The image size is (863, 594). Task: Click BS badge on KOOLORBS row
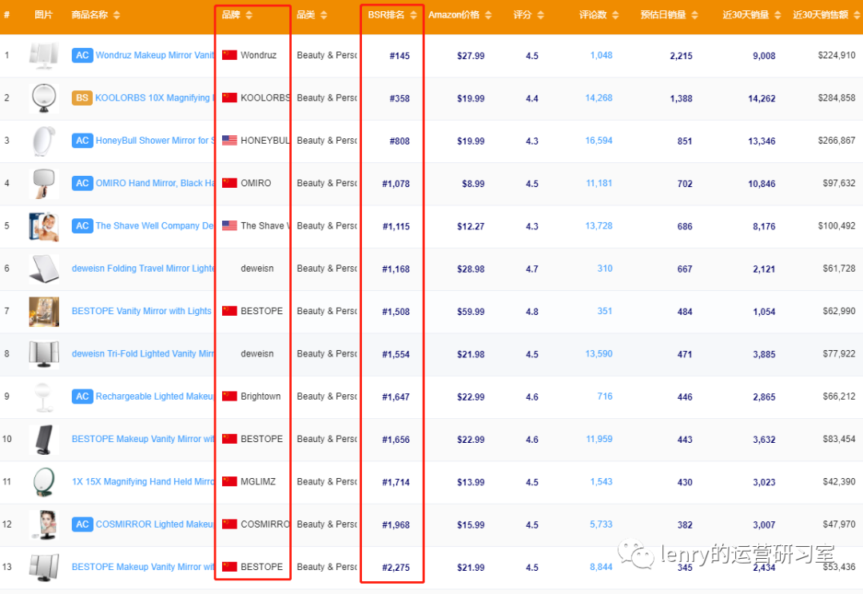point(82,98)
